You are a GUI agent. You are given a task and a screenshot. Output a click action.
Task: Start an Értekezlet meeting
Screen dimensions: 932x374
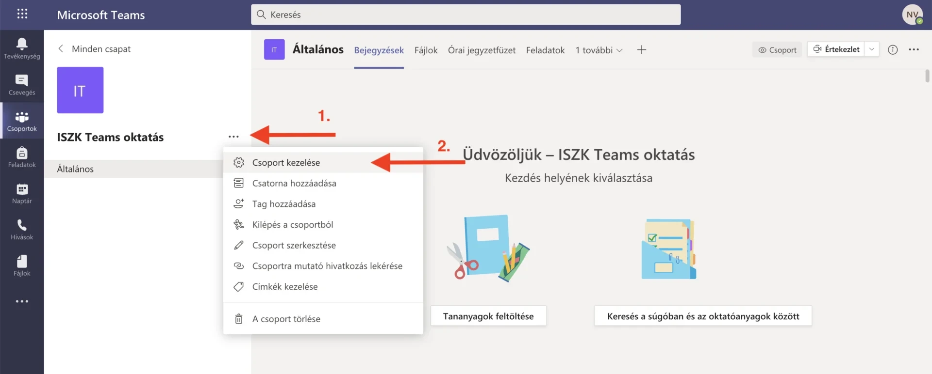click(x=836, y=49)
